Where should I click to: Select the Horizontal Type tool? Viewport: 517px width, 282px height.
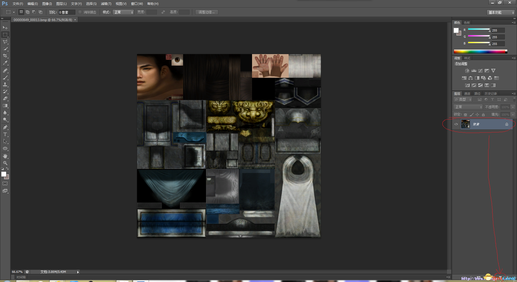pyautogui.click(x=5, y=134)
